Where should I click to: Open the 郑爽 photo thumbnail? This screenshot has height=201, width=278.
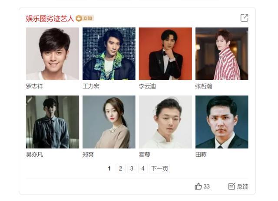pyautogui.click(x=109, y=122)
